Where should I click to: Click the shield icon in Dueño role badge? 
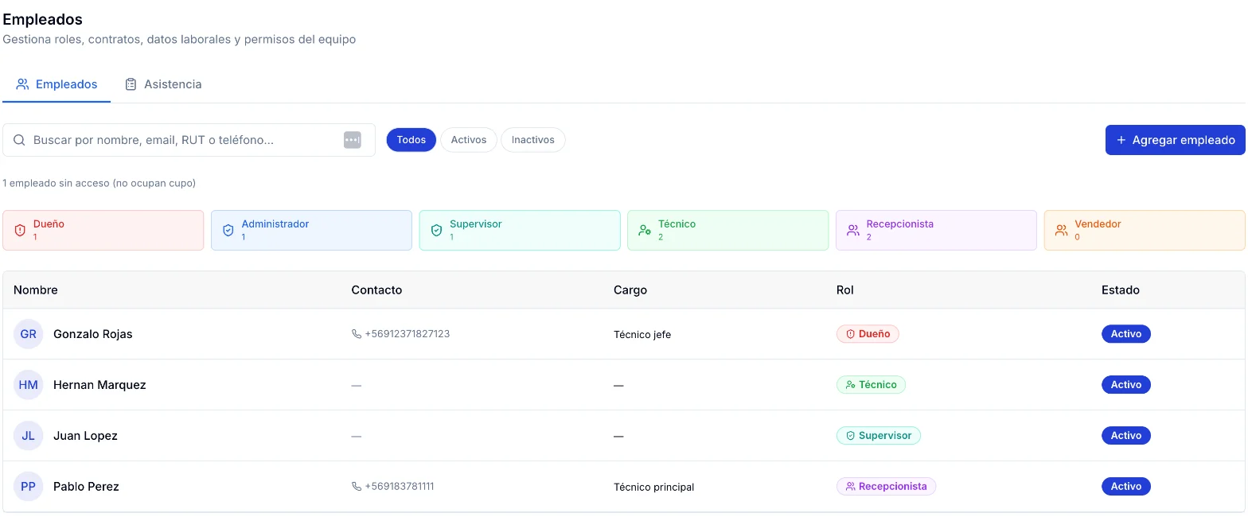click(x=850, y=334)
